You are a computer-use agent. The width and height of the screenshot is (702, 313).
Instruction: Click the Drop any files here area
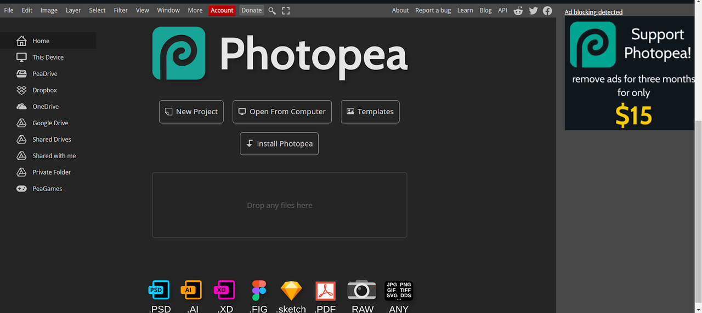pyautogui.click(x=280, y=205)
